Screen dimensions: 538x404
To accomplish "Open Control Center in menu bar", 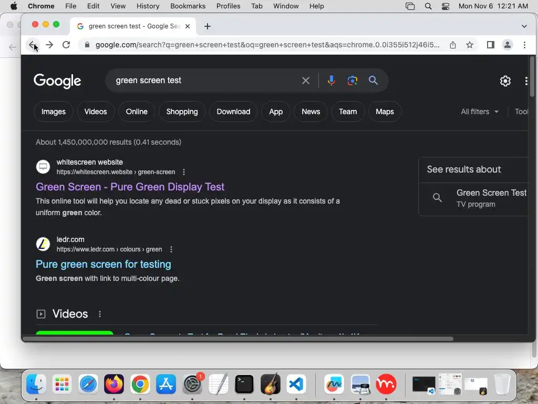I will tap(446, 6).
